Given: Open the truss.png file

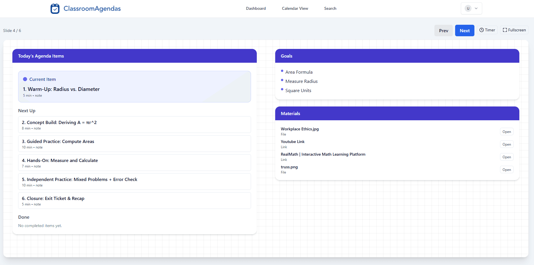Looking at the screenshot, I should click(x=506, y=169).
